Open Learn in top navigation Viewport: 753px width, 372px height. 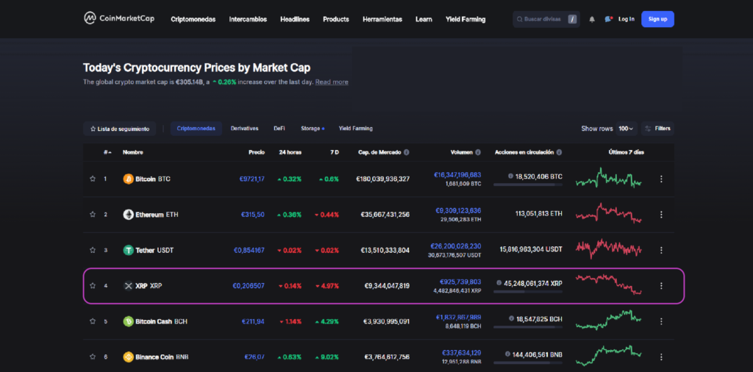coord(424,19)
